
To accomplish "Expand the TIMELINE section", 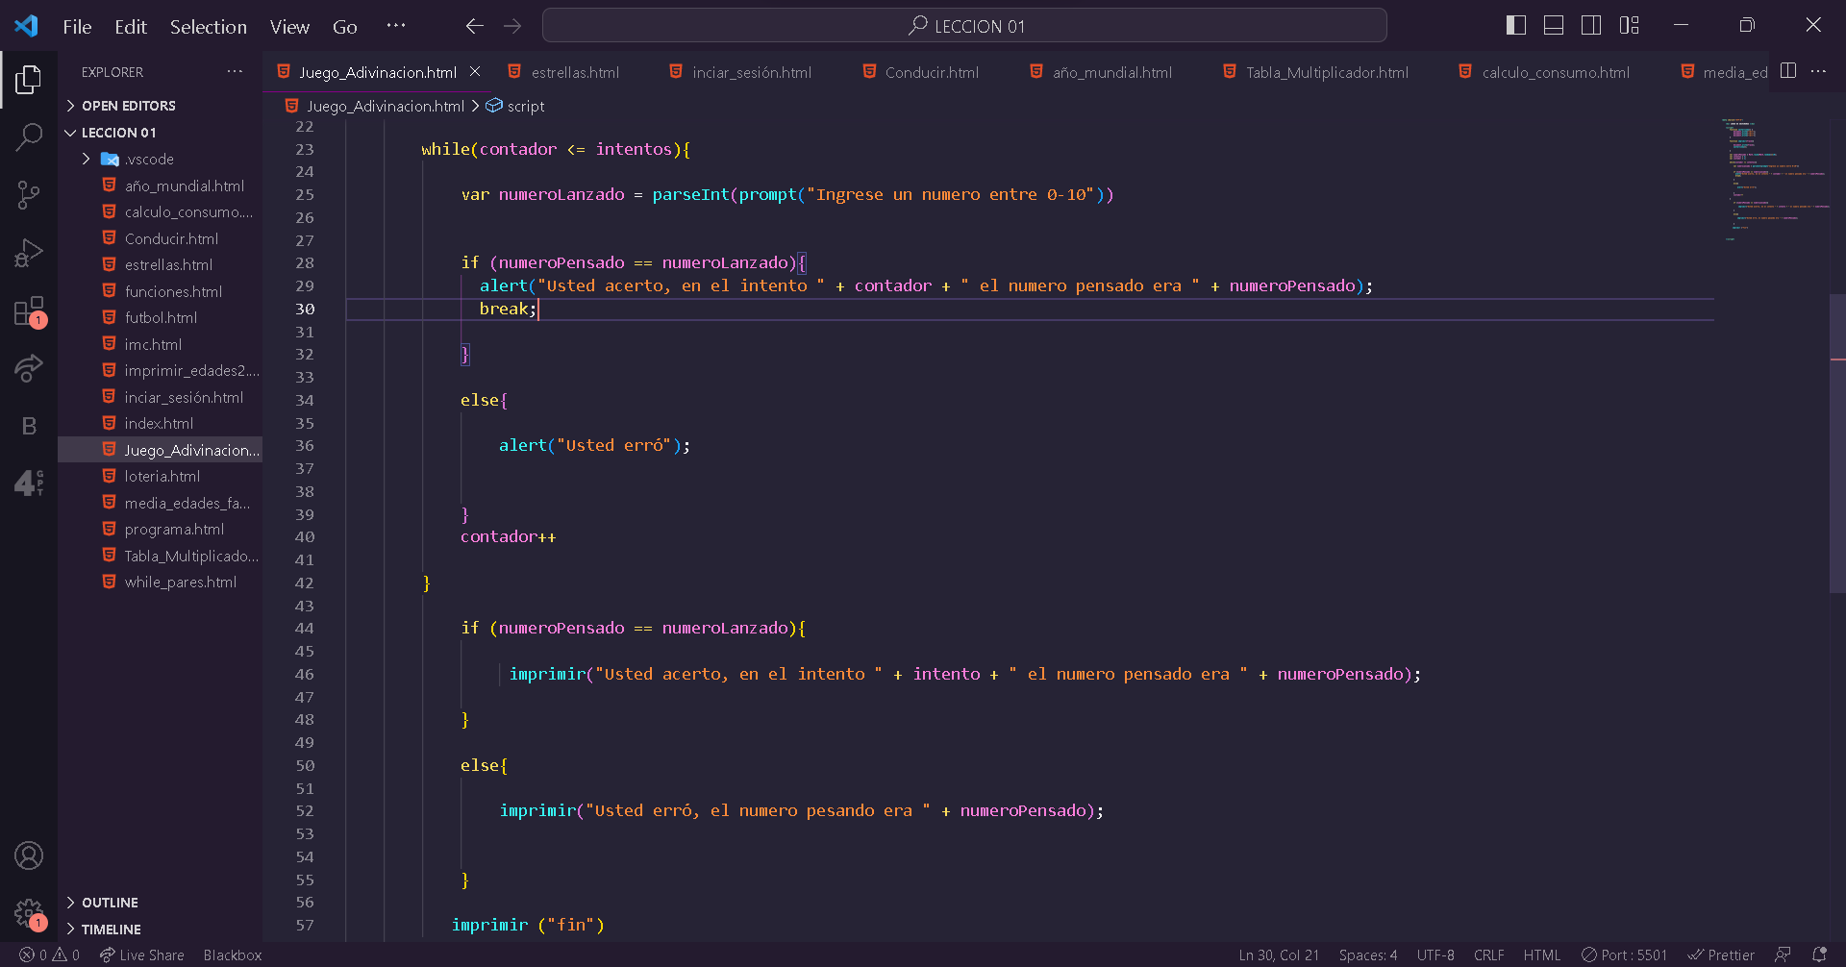I will [161, 930].
